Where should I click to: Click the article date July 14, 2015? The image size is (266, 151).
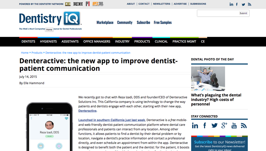[x=28, y=77]
